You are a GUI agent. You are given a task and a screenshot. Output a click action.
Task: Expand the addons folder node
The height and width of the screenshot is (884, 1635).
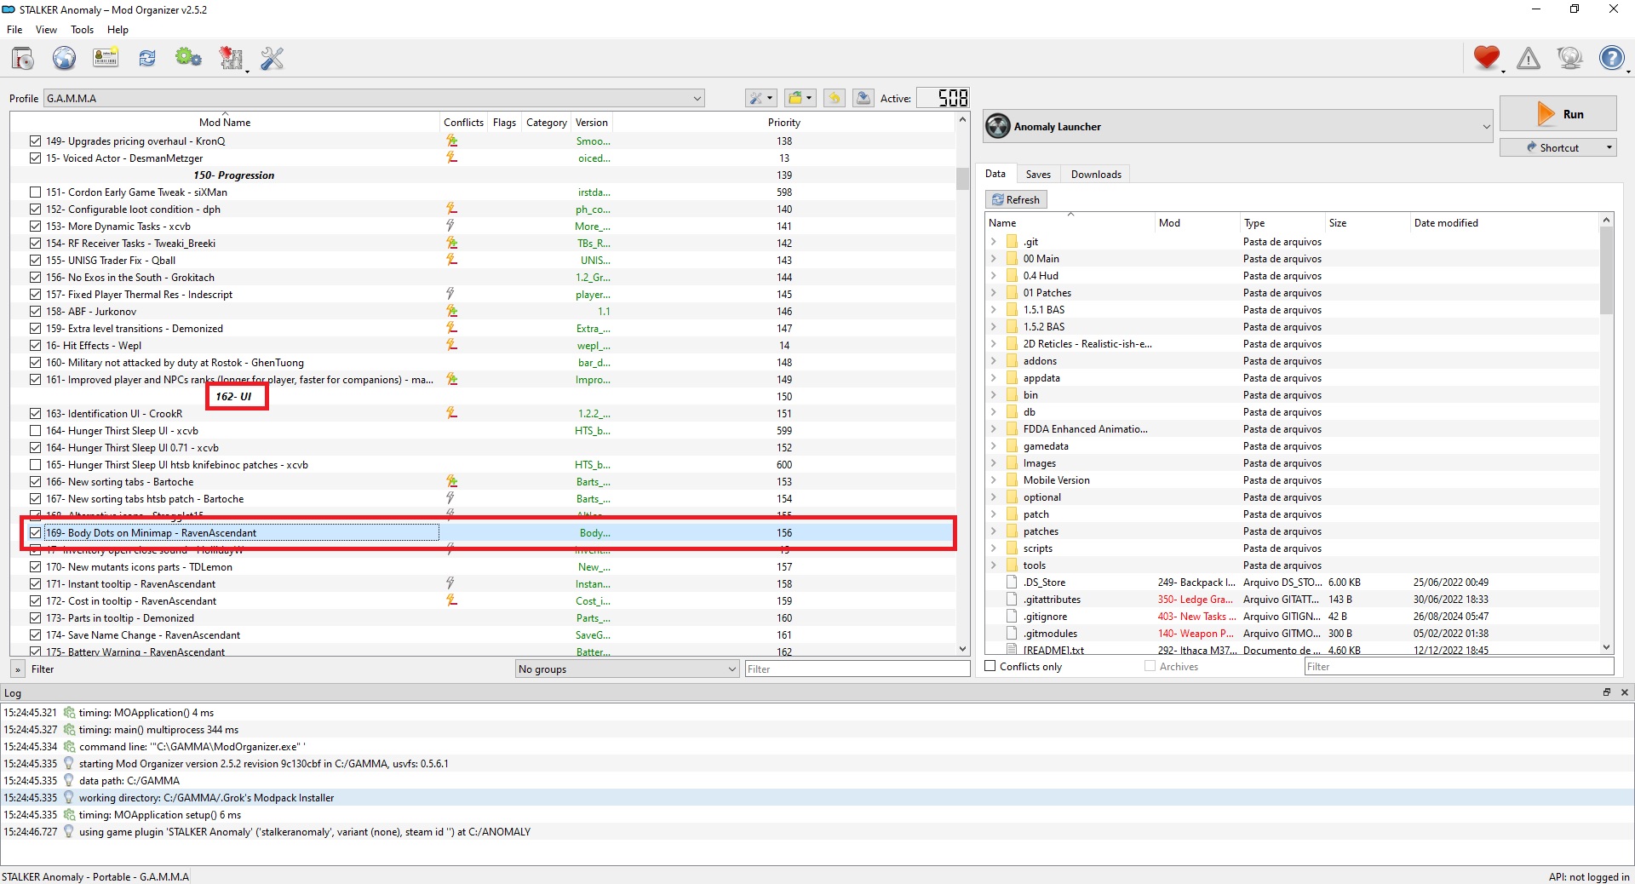pos(994,361)
